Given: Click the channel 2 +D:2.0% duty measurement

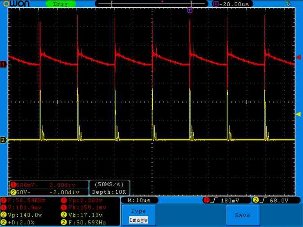Looking at the screenshot, I should tap(18, 222).
